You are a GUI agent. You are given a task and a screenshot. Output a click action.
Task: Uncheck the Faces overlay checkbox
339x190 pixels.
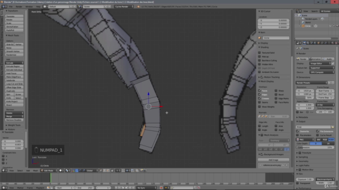coord(260,91)
